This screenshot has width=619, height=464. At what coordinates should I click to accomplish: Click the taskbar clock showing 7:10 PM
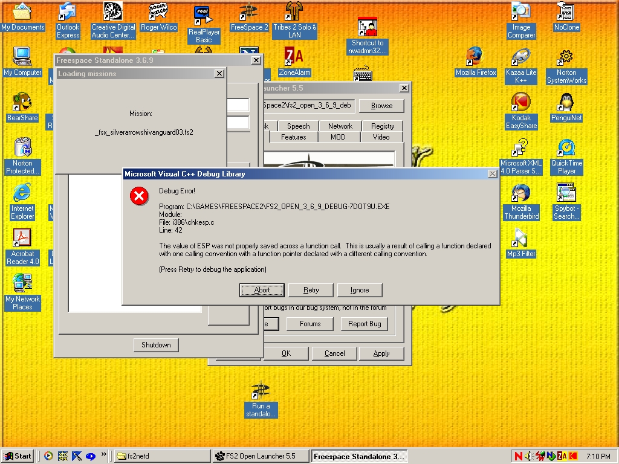598,456
